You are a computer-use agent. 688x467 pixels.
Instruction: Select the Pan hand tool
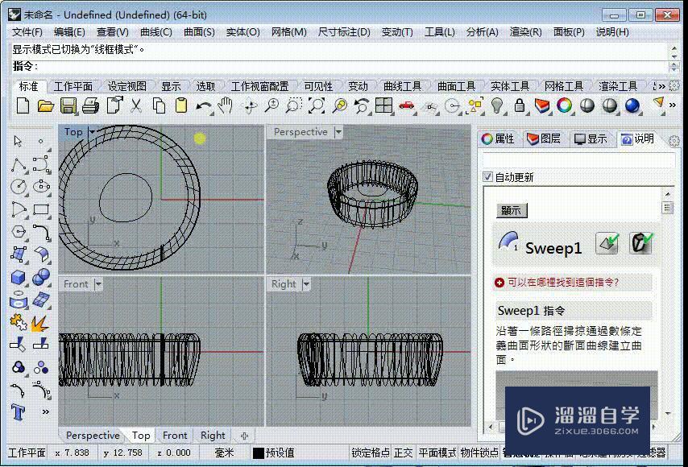[x=226, y=105]
